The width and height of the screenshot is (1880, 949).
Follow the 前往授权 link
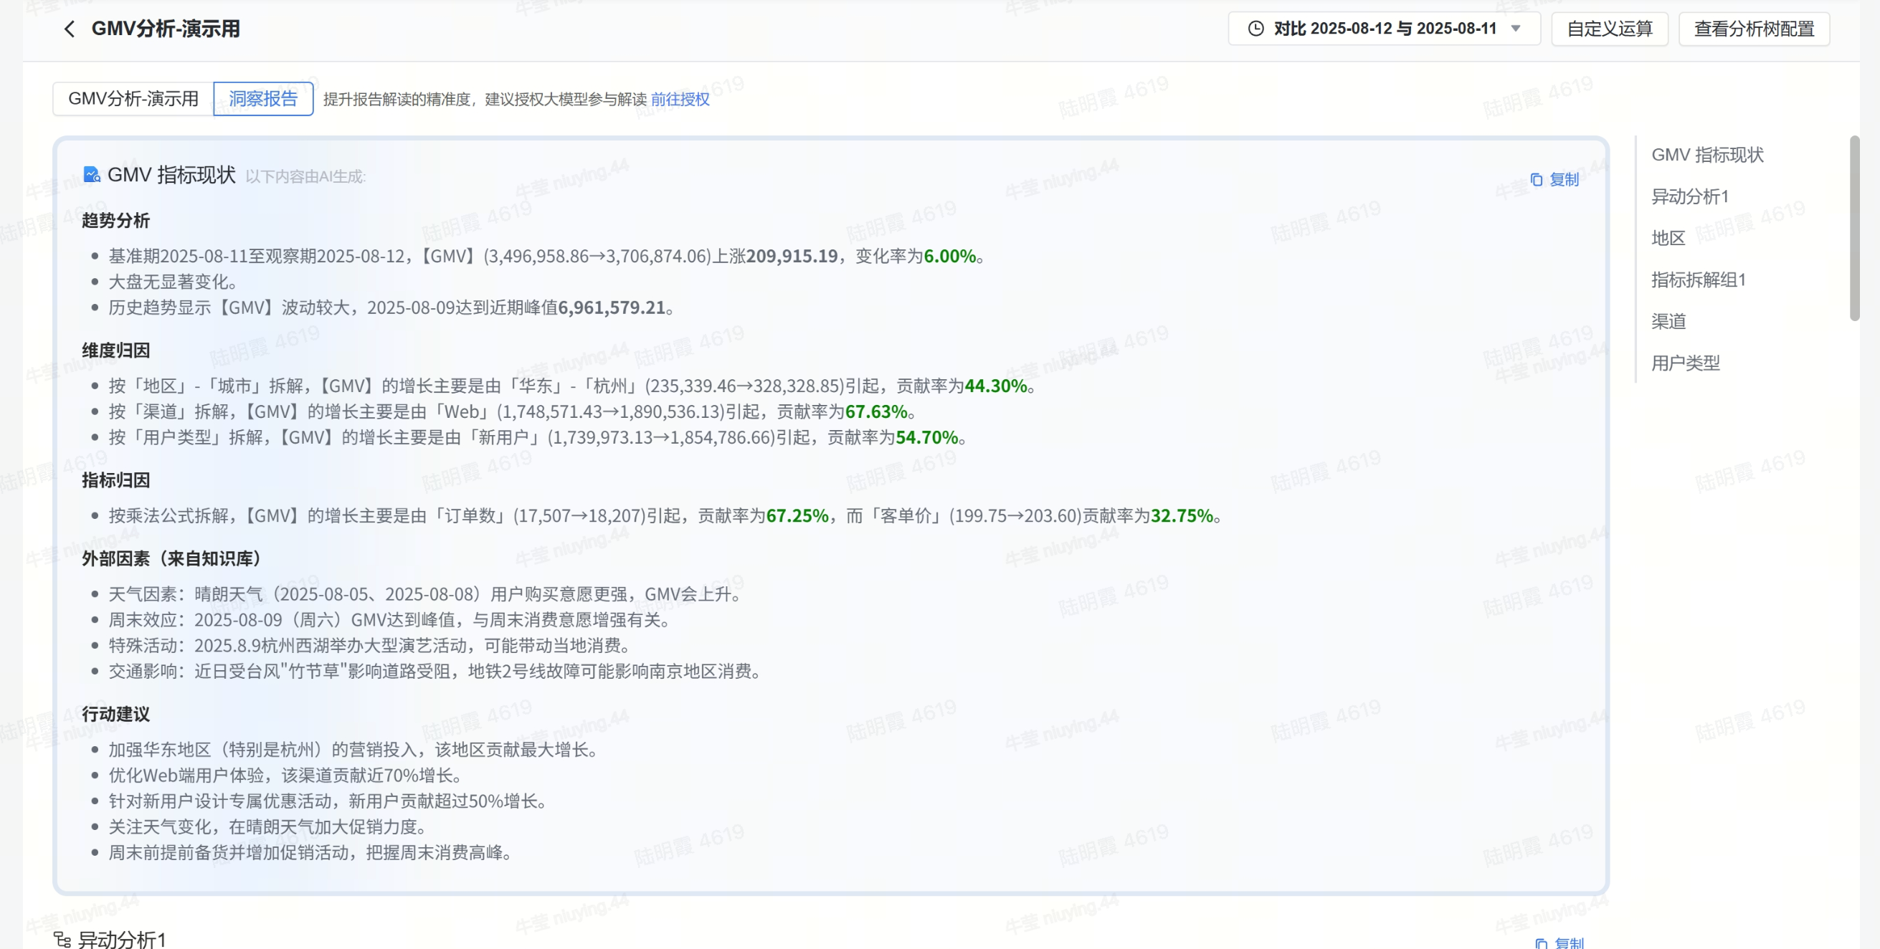tap(680, 99)
